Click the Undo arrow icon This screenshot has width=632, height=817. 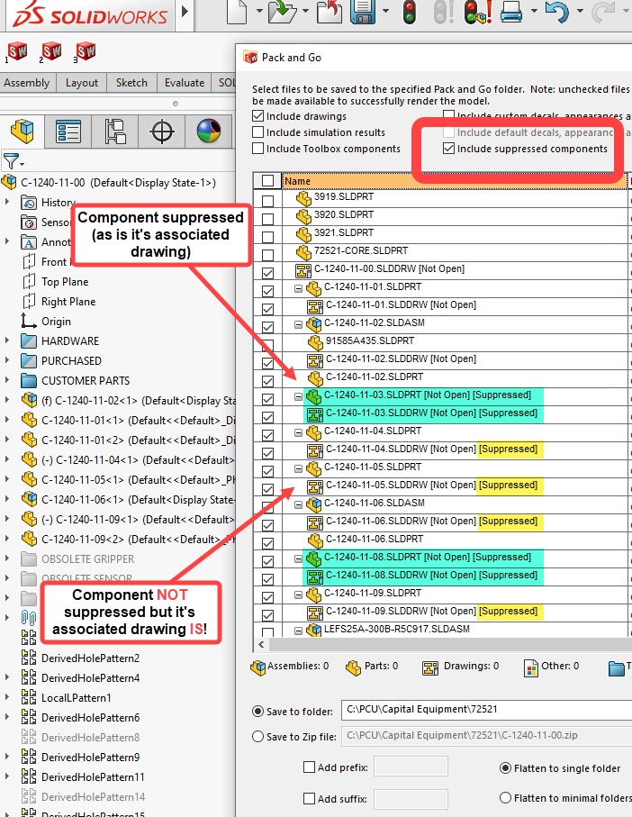click(556, 12)
